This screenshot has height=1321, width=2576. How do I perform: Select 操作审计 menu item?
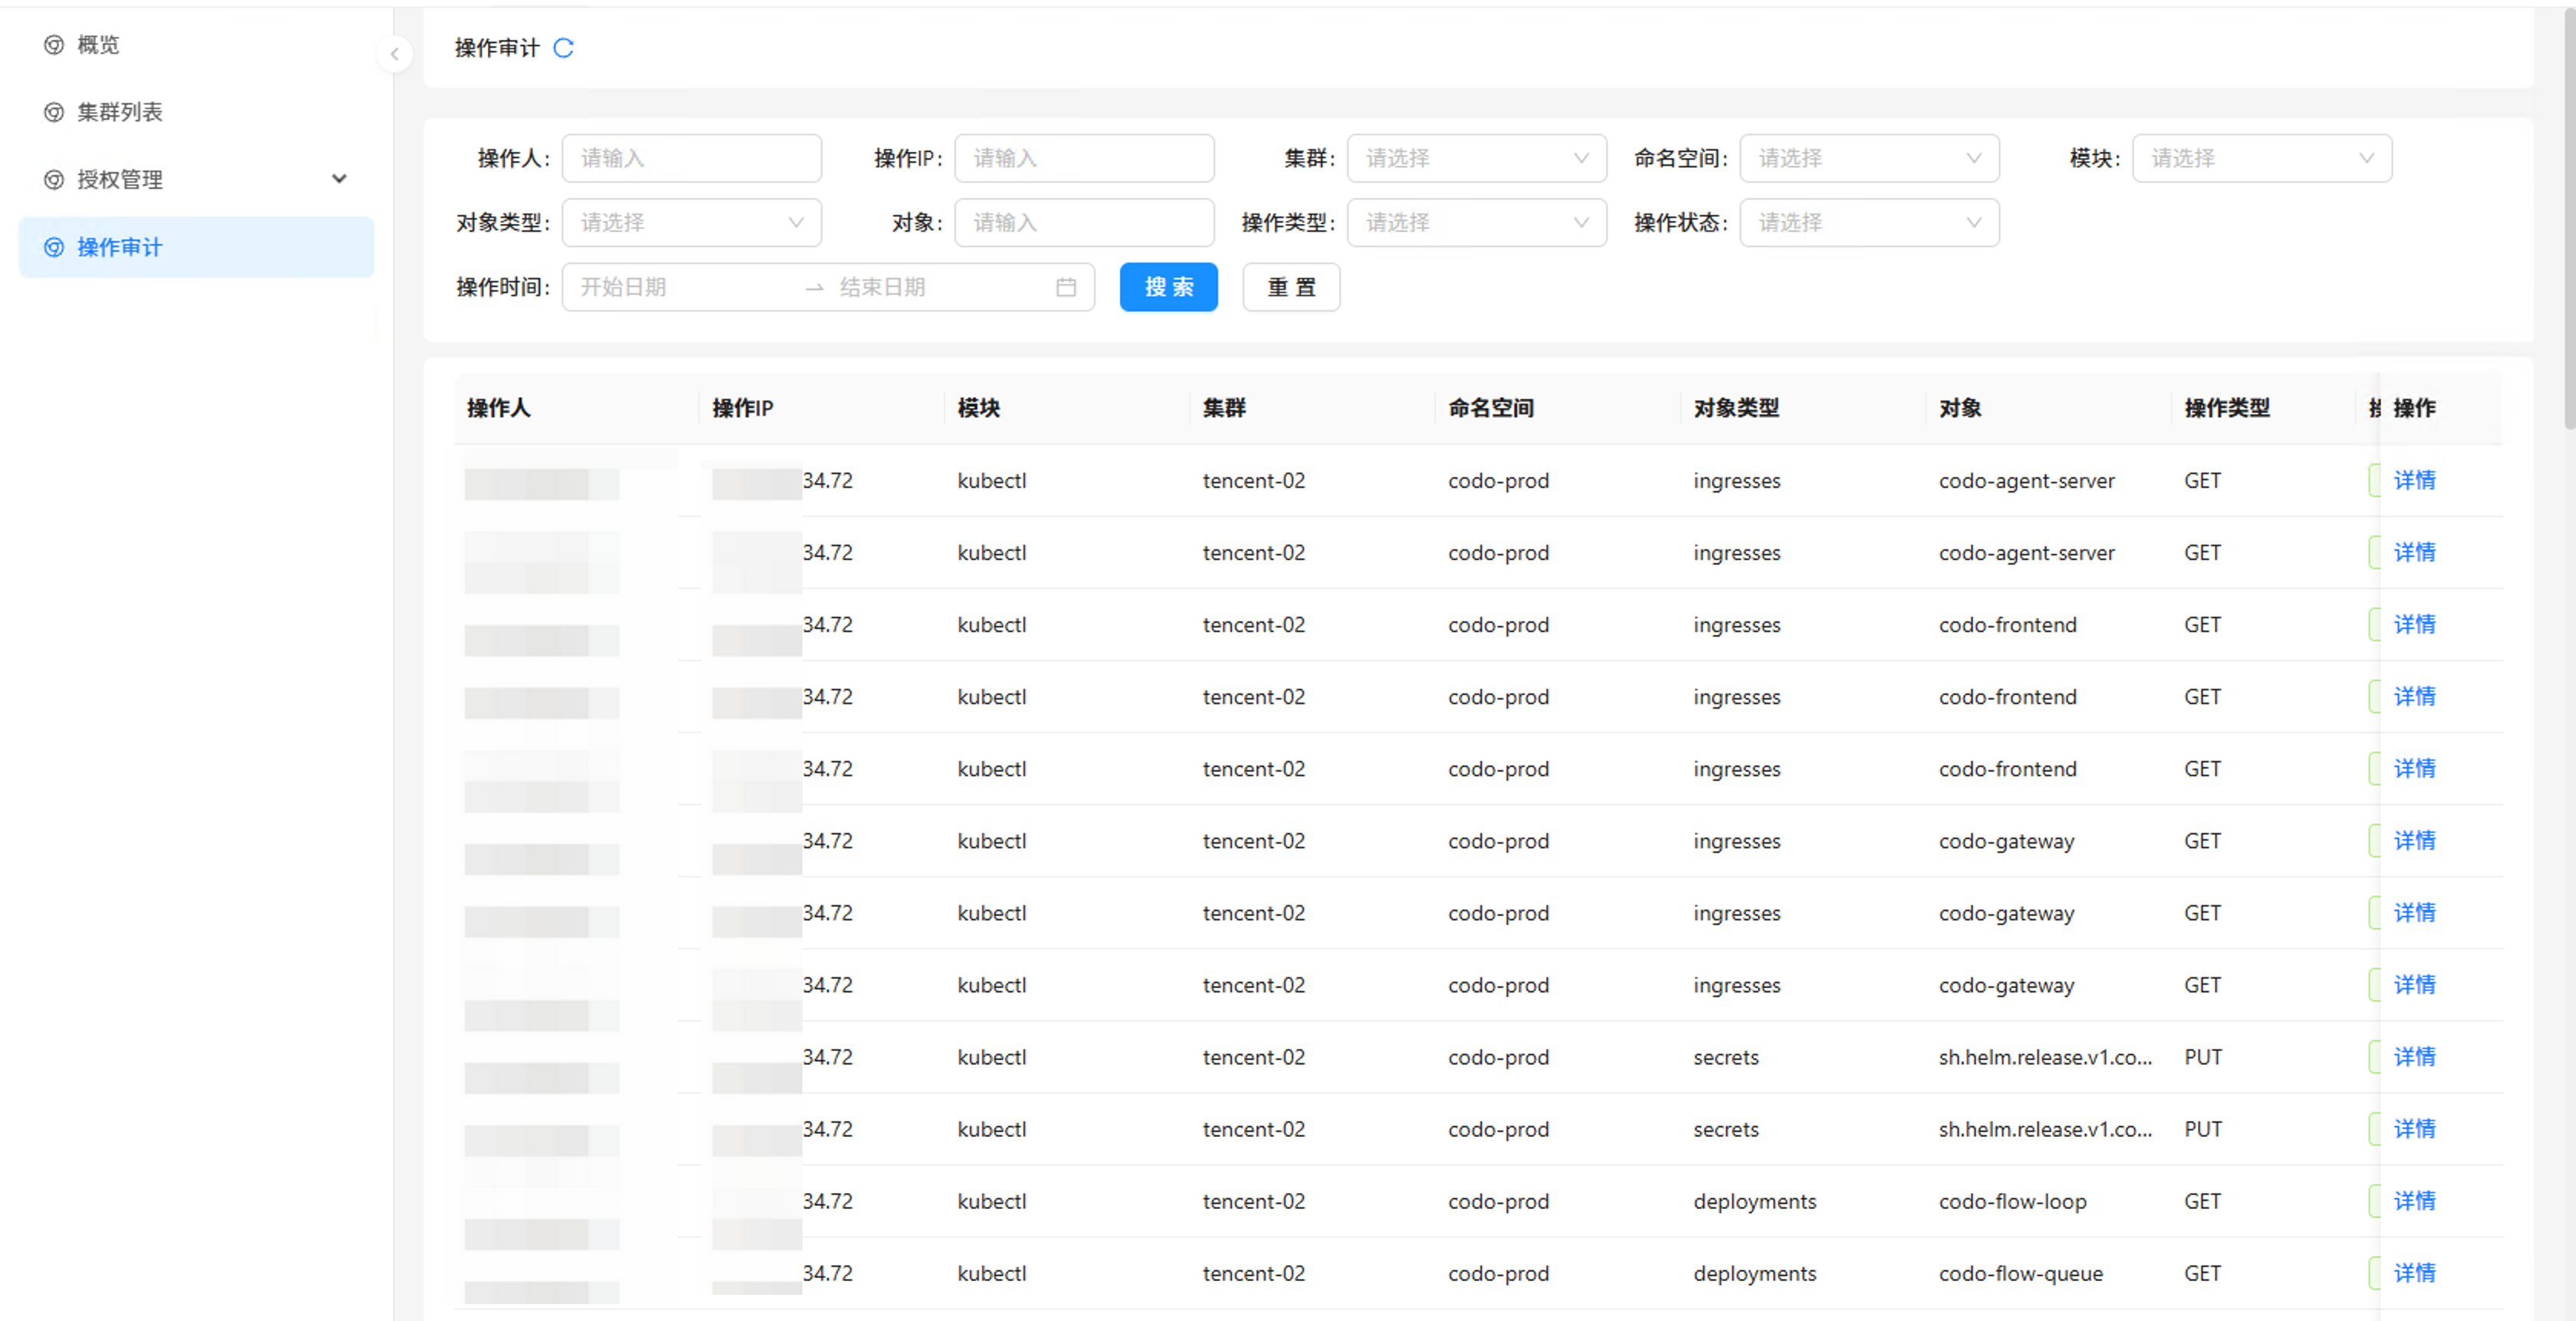pos(197,247)
